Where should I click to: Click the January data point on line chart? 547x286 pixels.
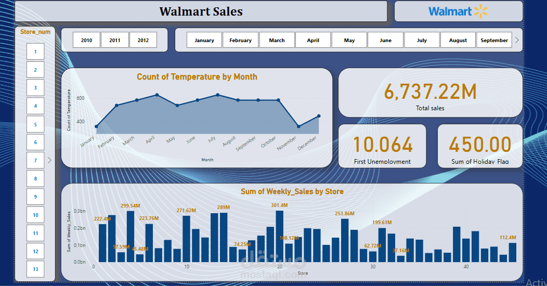click(x=96, y=126)
